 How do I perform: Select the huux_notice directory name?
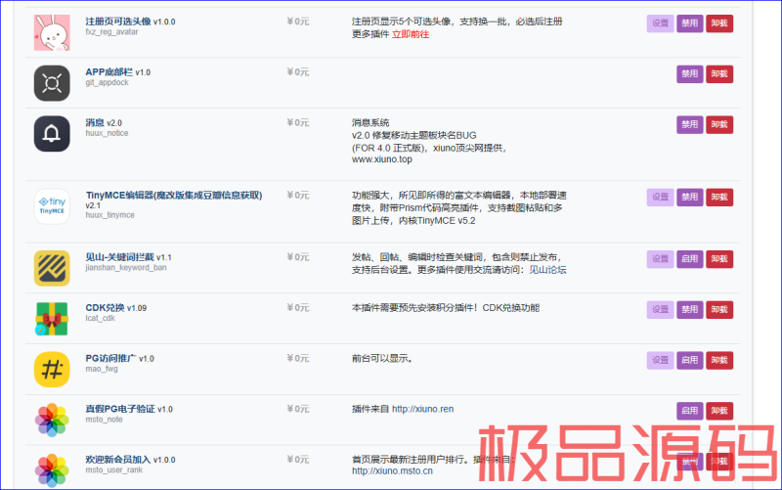(x=107, y=133)
